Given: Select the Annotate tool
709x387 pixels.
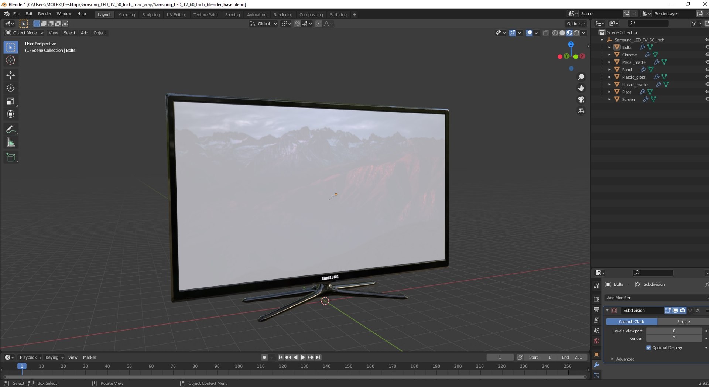Looking at the screenshot, I should tap(11, 129).
